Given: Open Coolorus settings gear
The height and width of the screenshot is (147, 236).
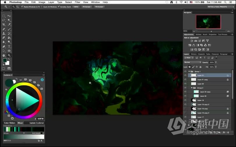Looking at the screenshot, I should (42, 80).
